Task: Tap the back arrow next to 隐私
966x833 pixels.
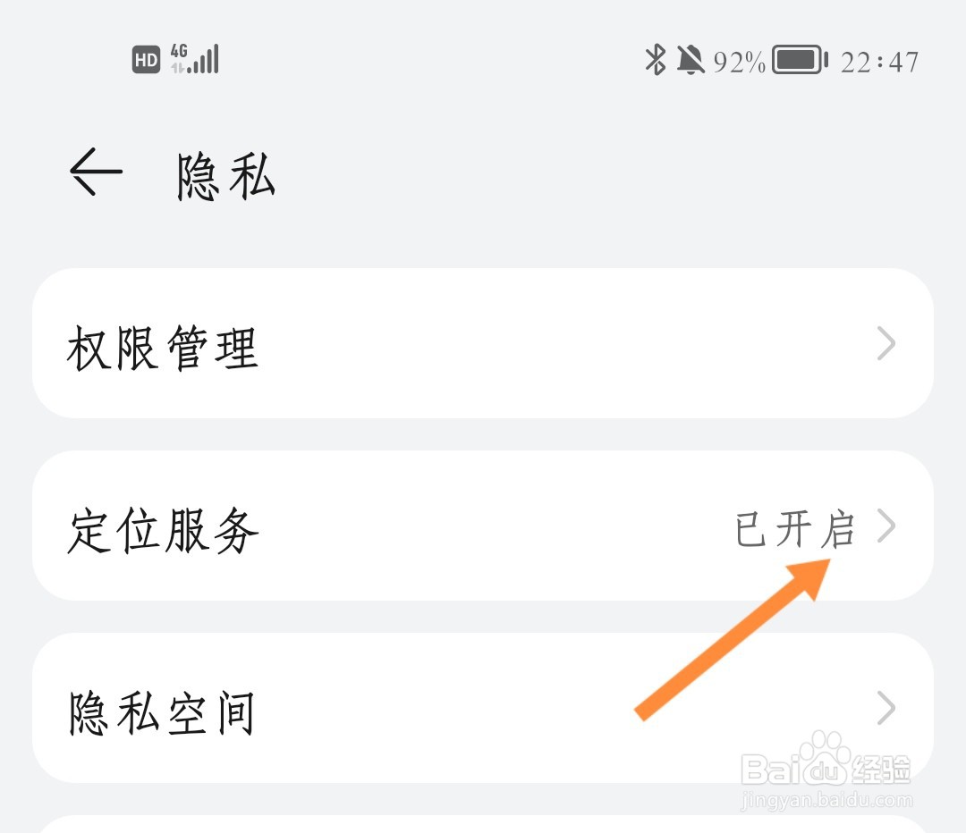Action: click(96, 172)
